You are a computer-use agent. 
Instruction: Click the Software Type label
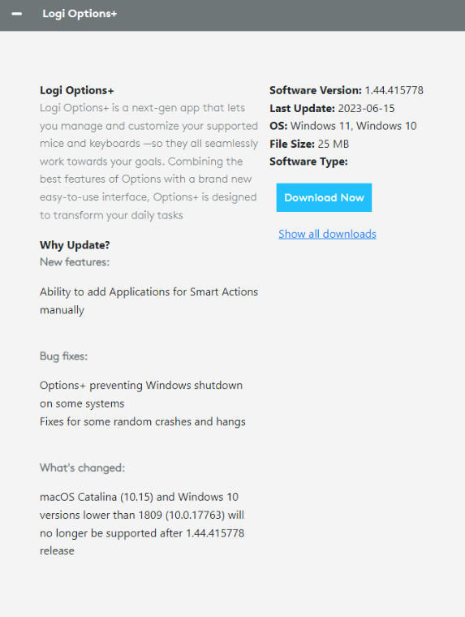tap(309, 162)
